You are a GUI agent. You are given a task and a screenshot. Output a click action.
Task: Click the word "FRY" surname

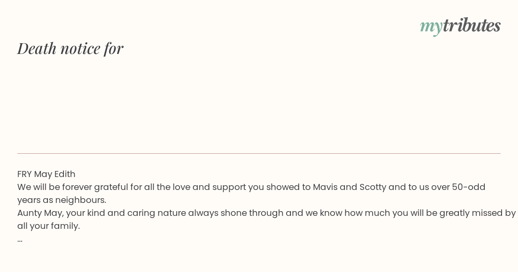click(x=25, y=174)
